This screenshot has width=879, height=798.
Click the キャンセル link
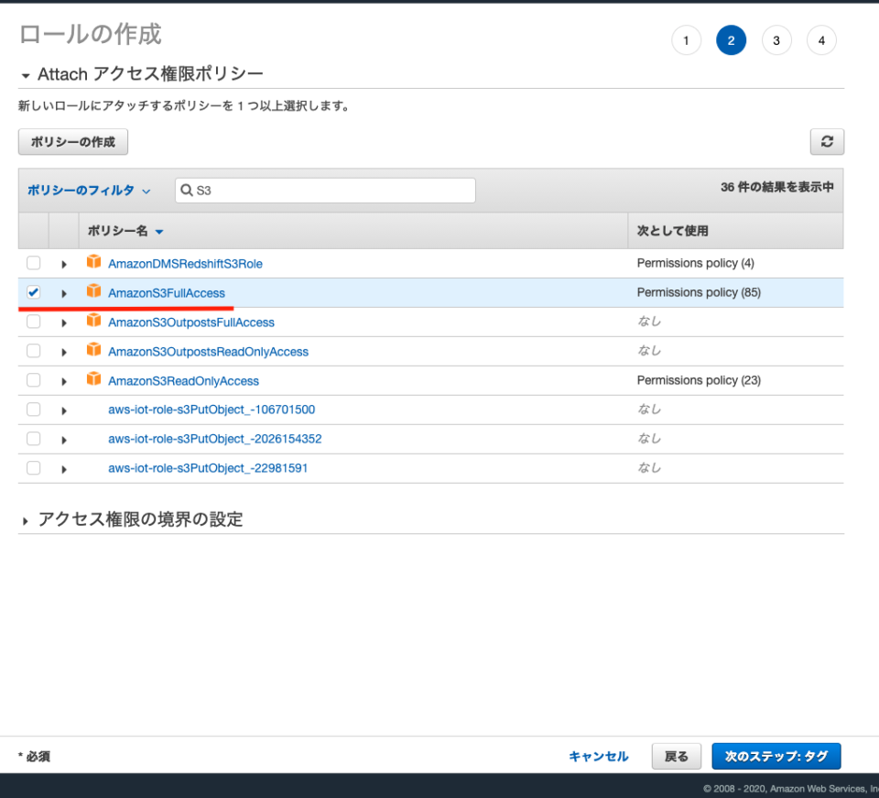(599, 756)
